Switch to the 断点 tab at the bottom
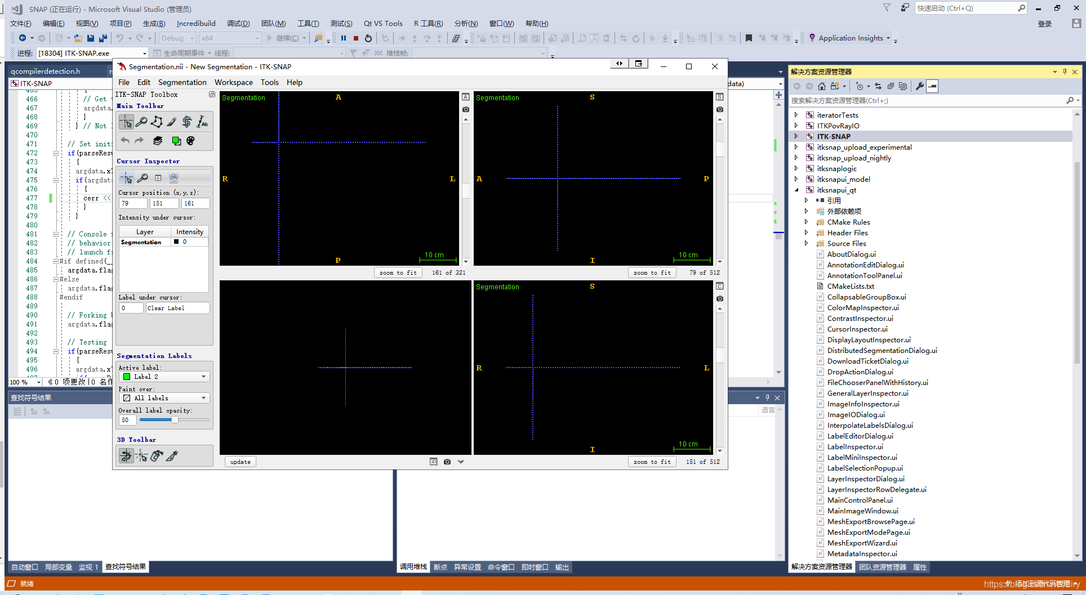The image size is (1086, 595). coord(440,567)
